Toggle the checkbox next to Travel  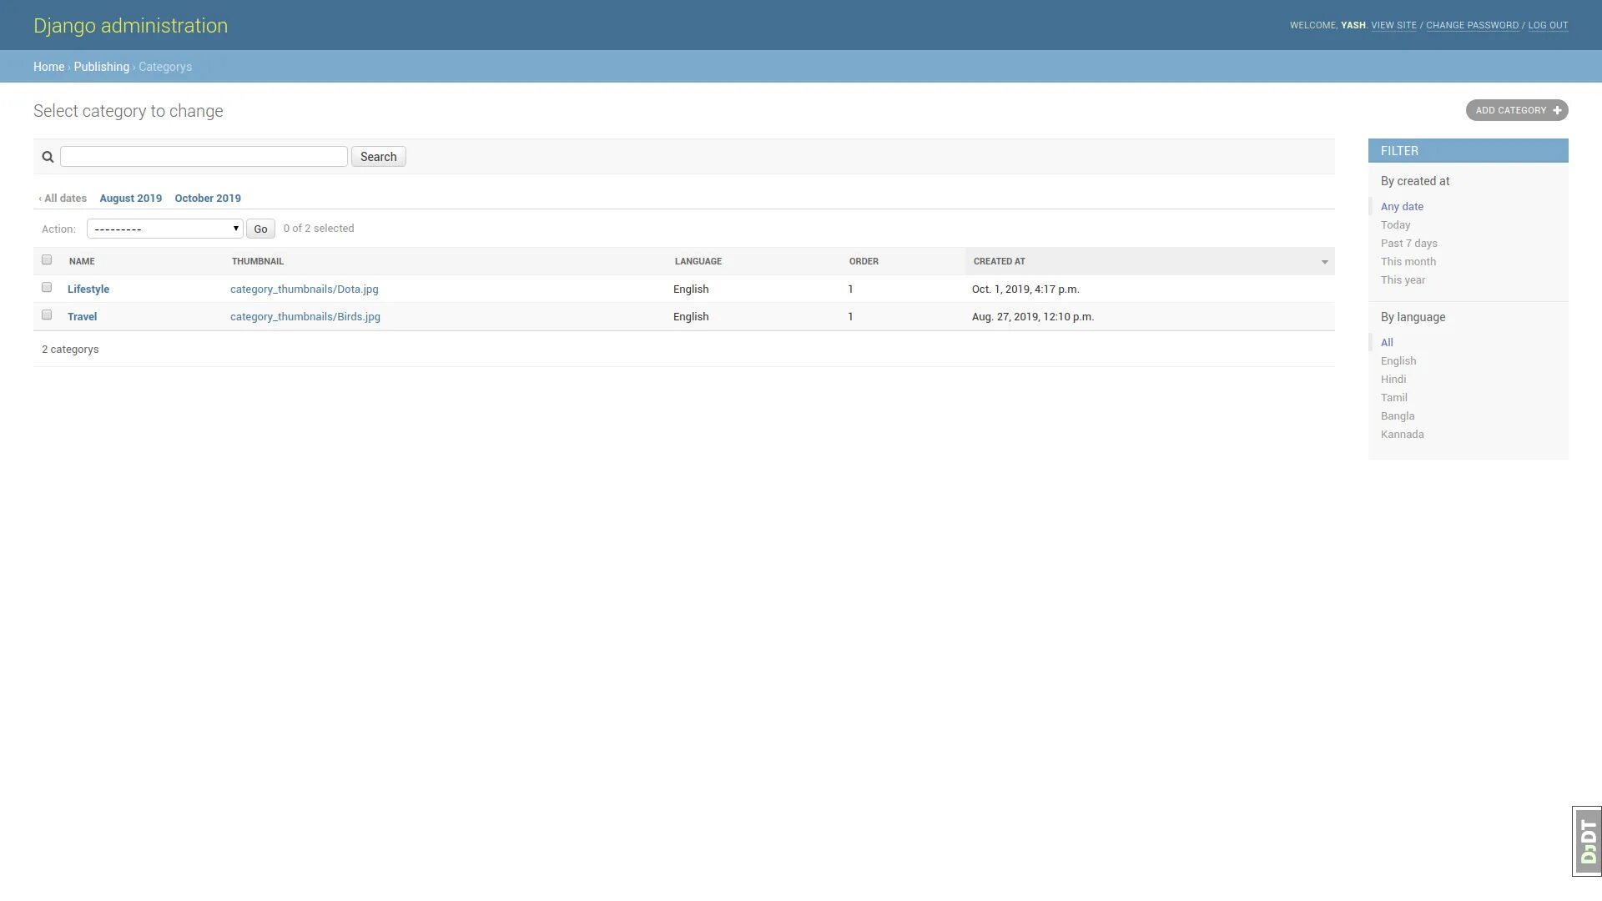pos(45,315)
